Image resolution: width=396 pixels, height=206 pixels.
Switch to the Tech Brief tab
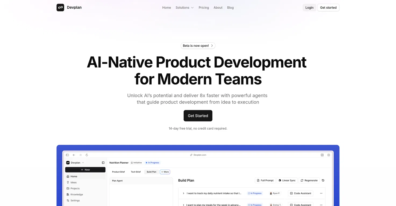tap(136, 172)
